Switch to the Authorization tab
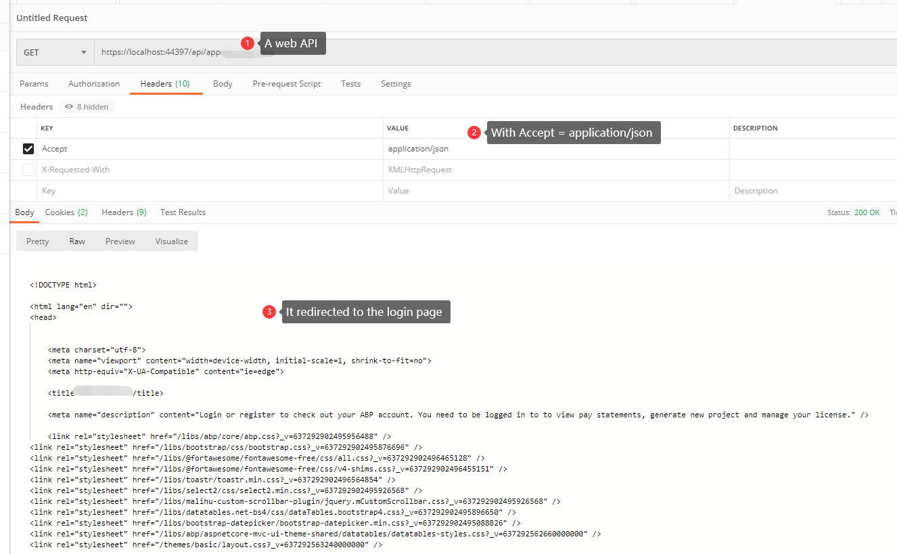This screenshot has width=897, height=554. click(x=93, y=83)
